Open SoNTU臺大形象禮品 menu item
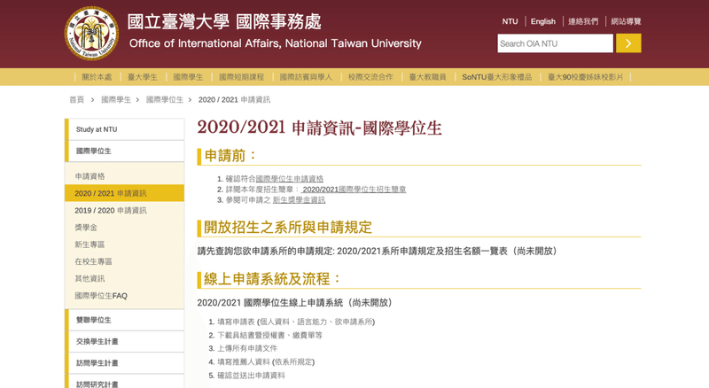 [x=496, y=77]
